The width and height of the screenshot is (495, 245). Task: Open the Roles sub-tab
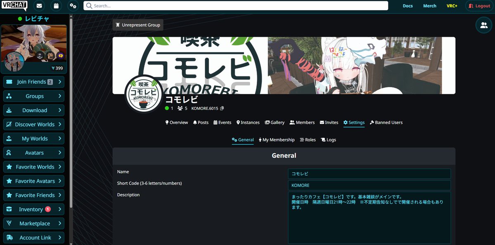click(308, 140)
